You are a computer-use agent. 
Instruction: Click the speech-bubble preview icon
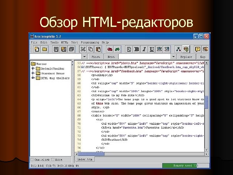tap(186, 49)
